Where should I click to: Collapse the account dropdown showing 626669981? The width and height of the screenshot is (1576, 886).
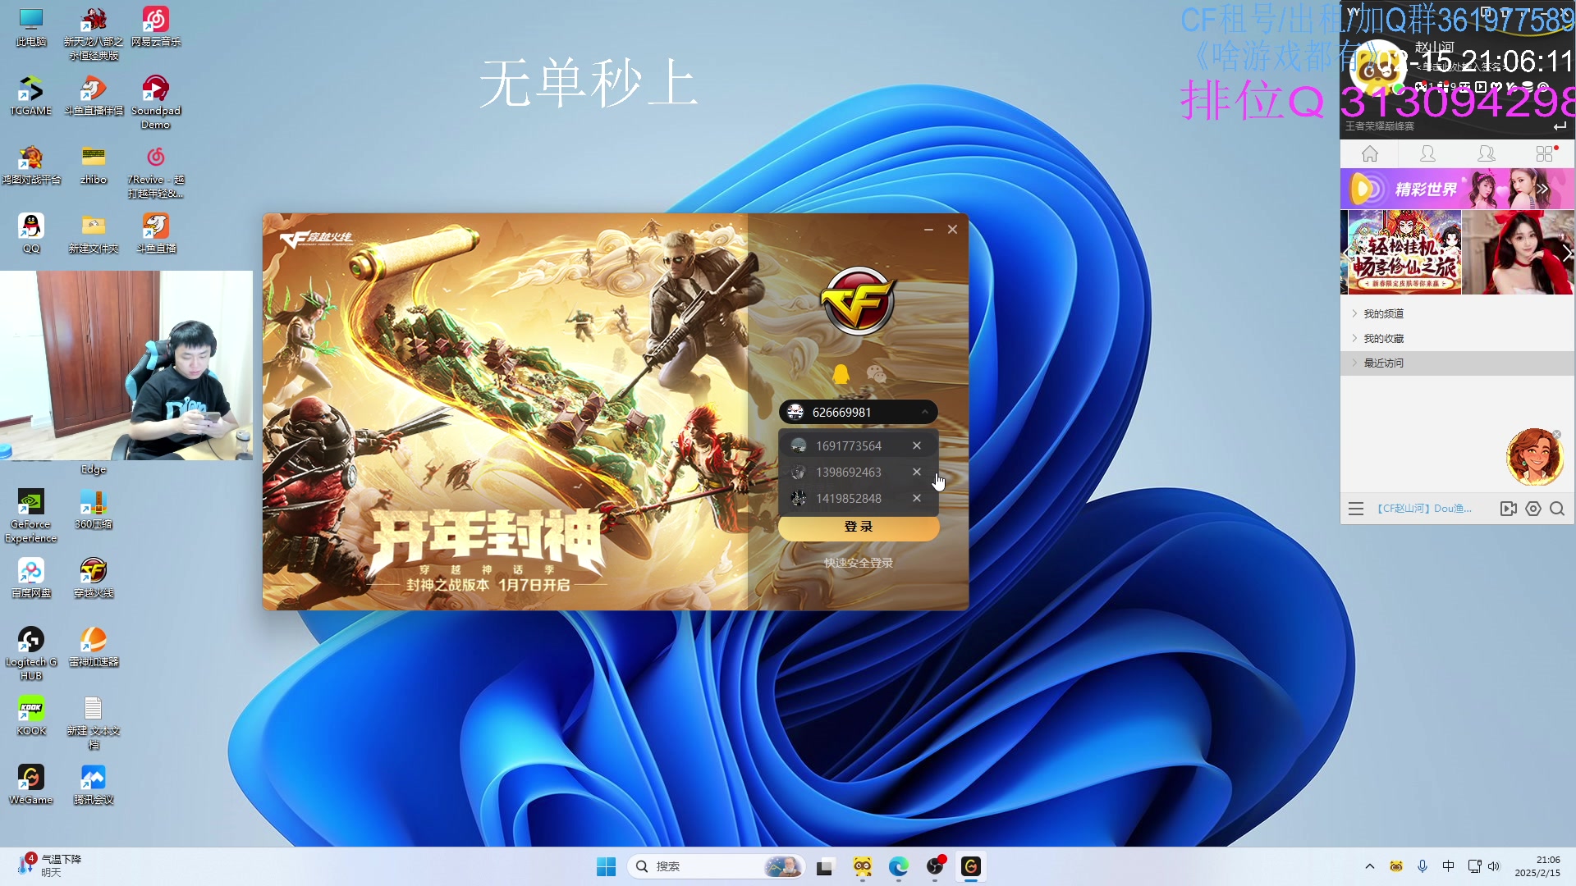click(925, 412)
